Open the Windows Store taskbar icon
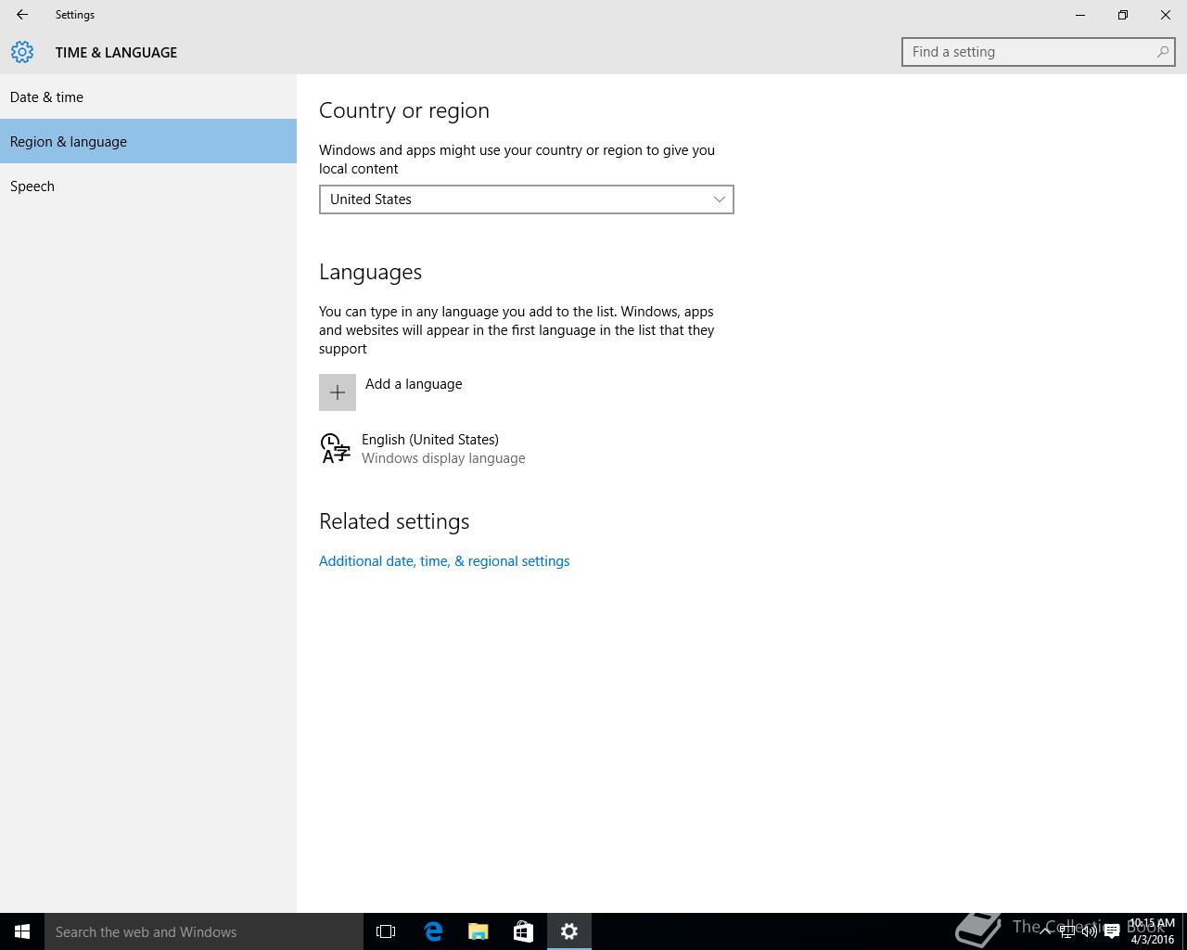The image size is (1187, 950). point(523,931)
